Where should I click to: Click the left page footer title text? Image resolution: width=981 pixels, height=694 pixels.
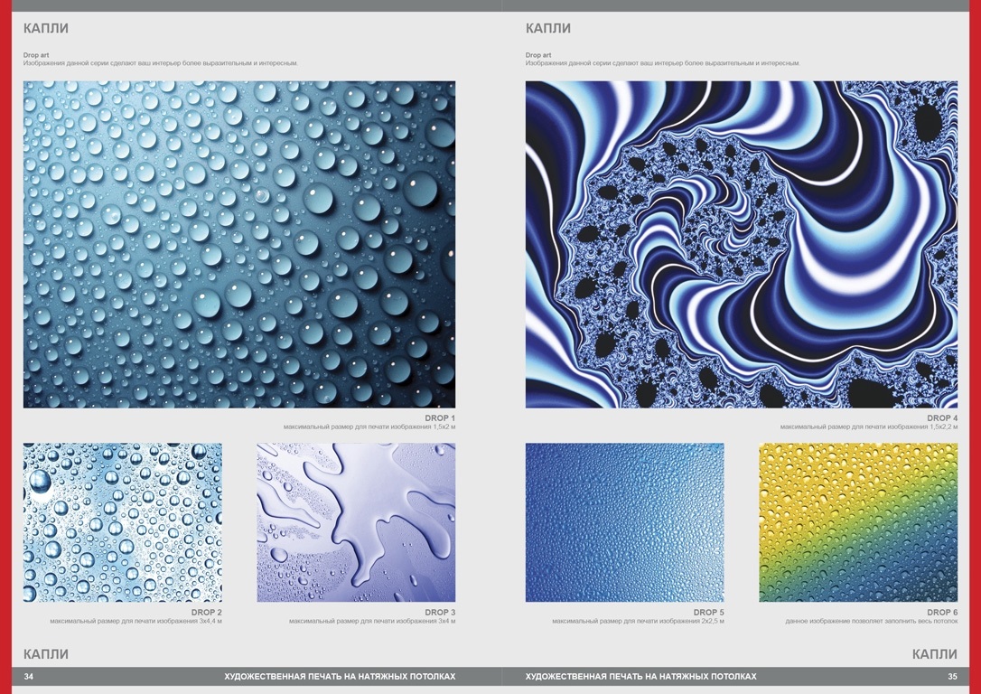click(340, 677)
